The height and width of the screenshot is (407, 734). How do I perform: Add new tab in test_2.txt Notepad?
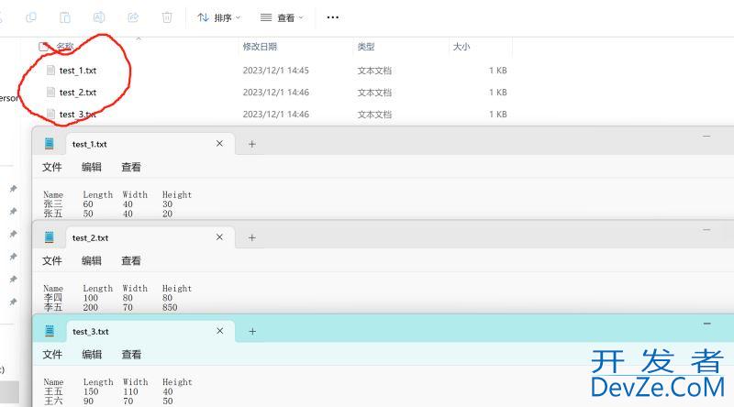(251, 237)
